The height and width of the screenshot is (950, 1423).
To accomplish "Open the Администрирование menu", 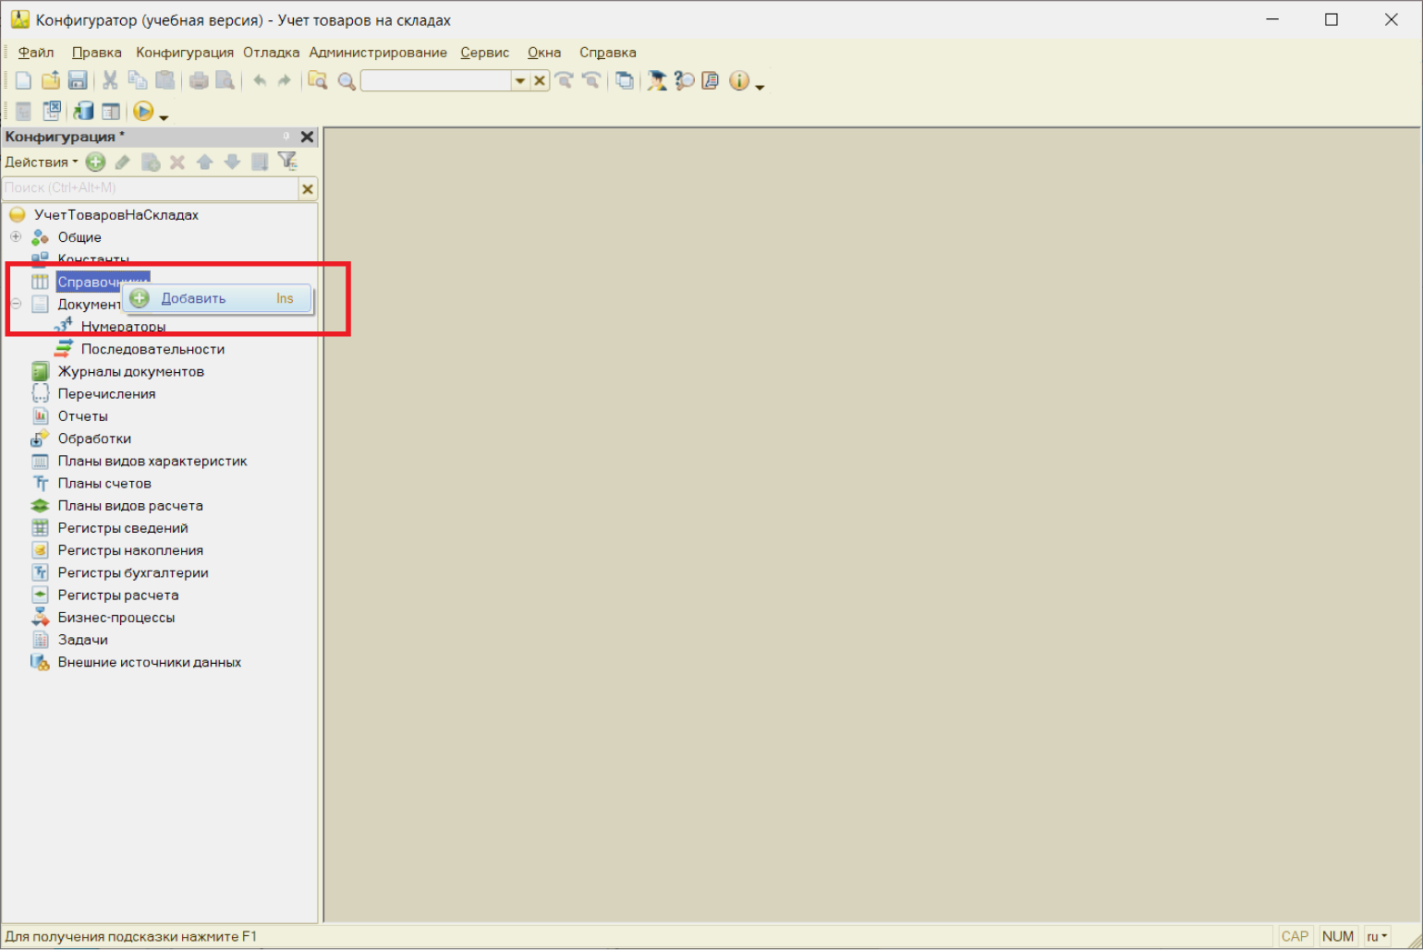I will (x=377, y=53).
